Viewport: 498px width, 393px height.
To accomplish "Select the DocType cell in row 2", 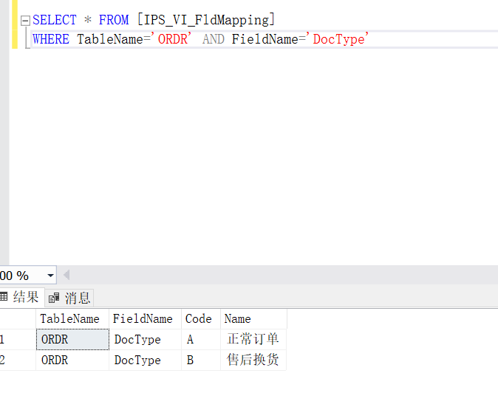I will (x=145, y=360).
